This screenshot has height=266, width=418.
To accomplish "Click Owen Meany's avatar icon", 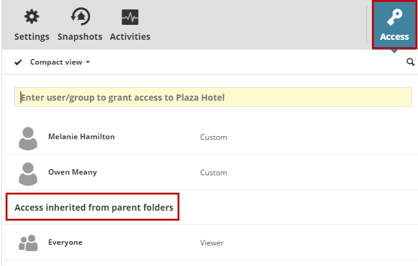I will click(x=28, y=173).
